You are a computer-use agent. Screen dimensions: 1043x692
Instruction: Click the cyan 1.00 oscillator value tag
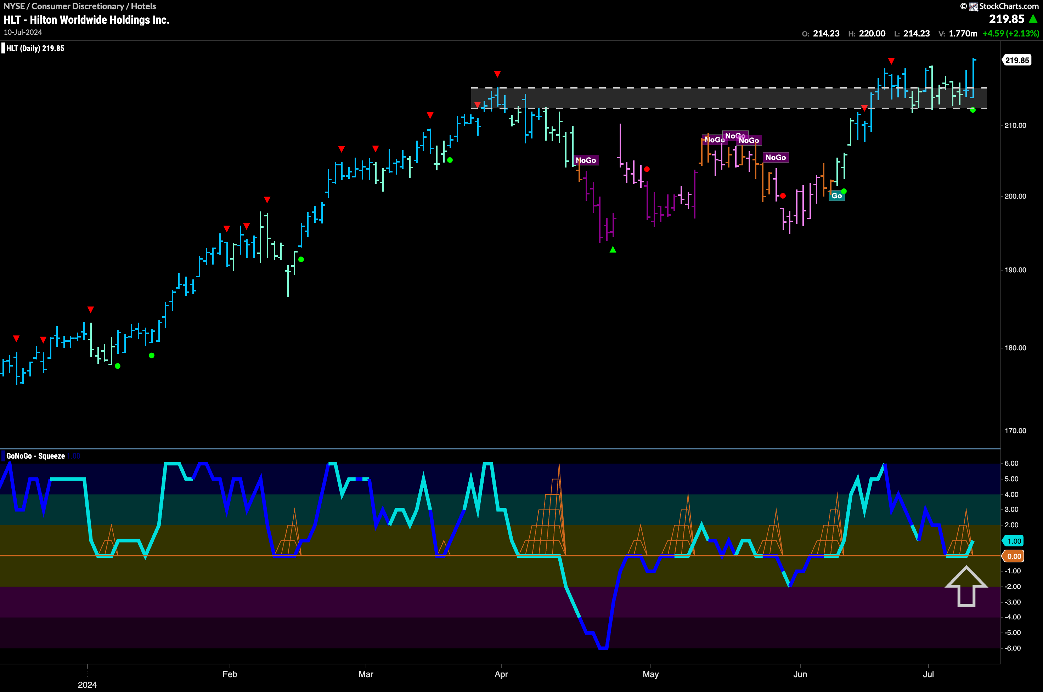[1014, 541]
